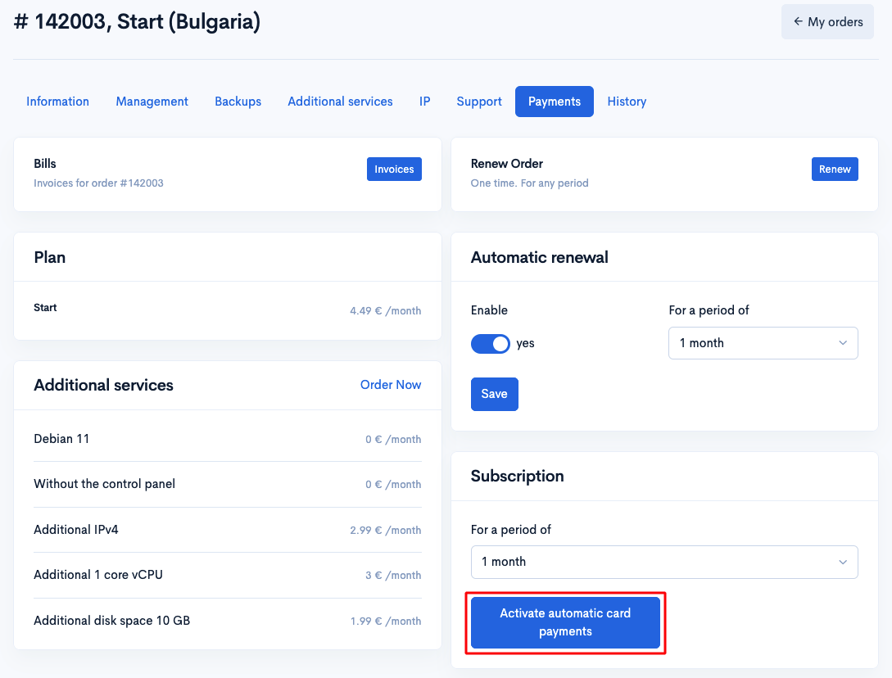Click the 3 € /month price
892x678 pixels.
click(x=393, y=575)
